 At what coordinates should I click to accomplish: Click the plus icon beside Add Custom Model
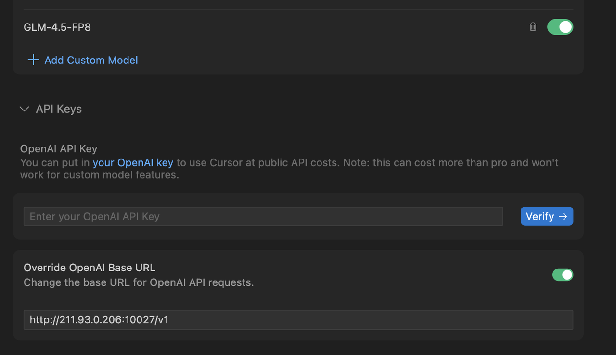(33, 60)
